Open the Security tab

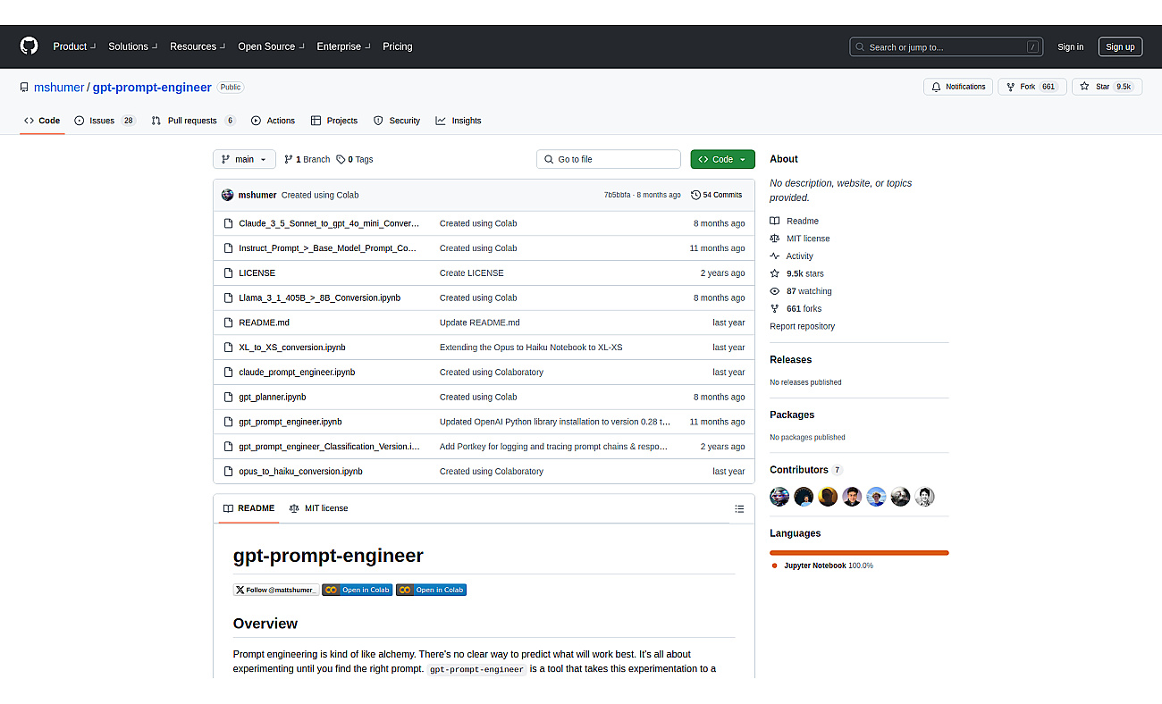[x=396, y=121]
